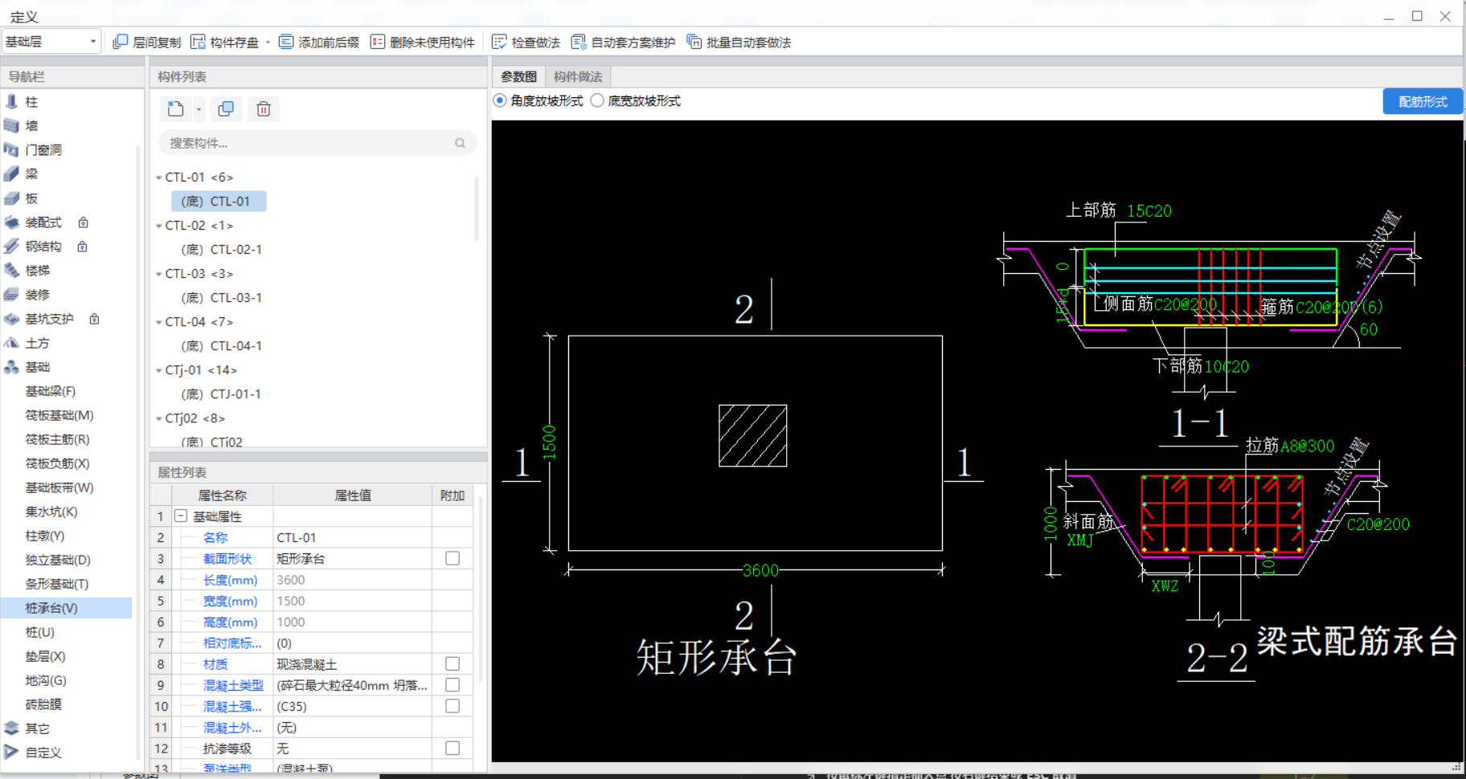The image size is (1466, 779).
Task: Select the 底宽放坡形式 radio button
Action: 597,100
